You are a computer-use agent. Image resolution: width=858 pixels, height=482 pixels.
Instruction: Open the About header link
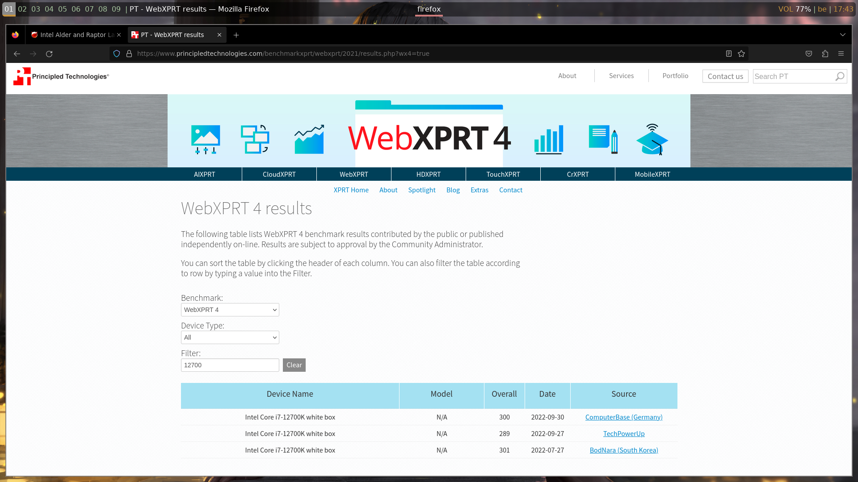pos(567,76)
